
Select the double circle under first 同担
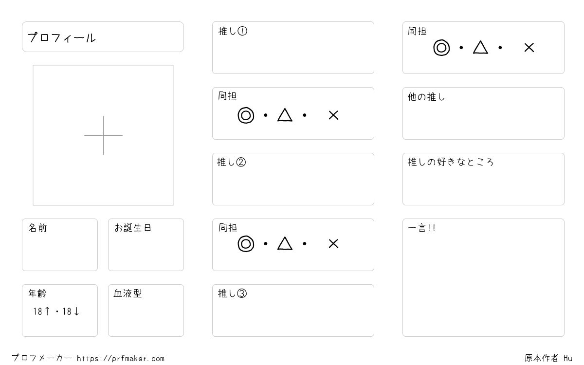click(246, 115)
